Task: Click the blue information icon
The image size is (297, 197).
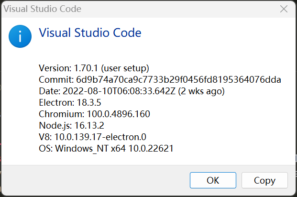Action: [20, 36]
